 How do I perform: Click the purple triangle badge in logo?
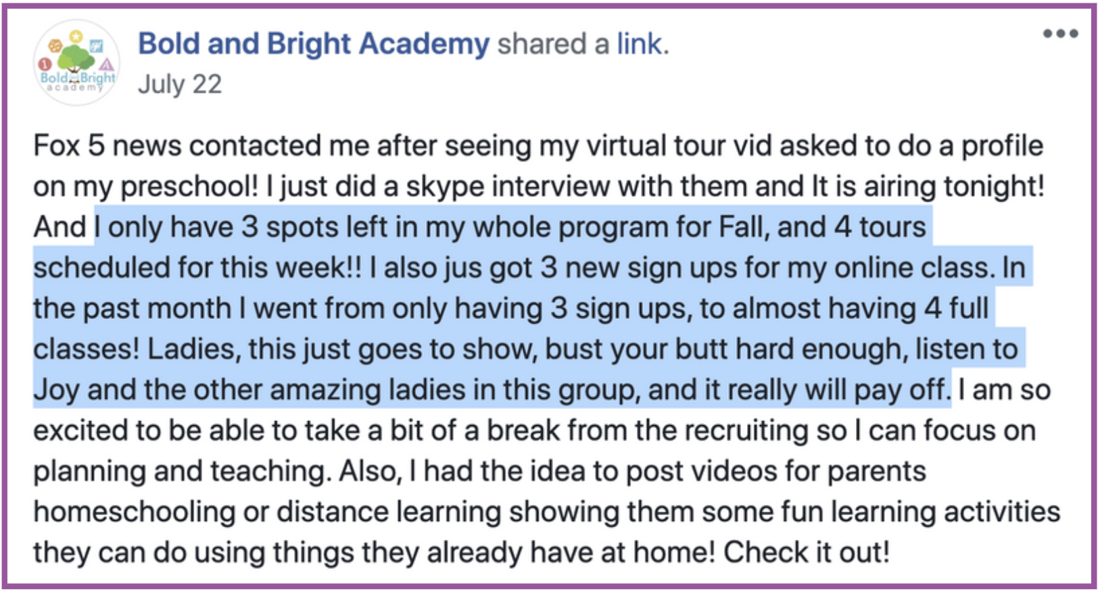point(106,65)
